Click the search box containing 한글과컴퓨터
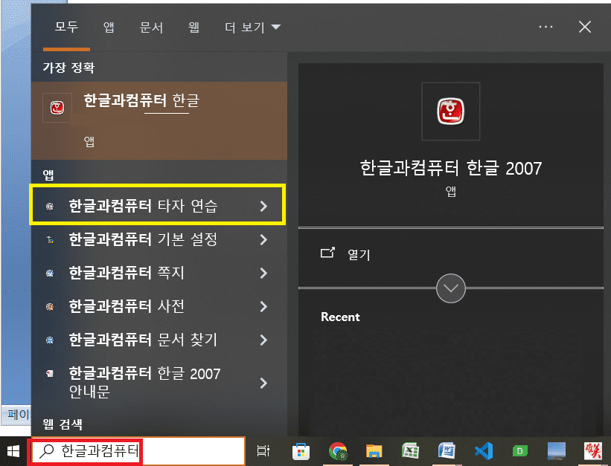The width and height of the screenshot is (611, 466). (138, 451)
